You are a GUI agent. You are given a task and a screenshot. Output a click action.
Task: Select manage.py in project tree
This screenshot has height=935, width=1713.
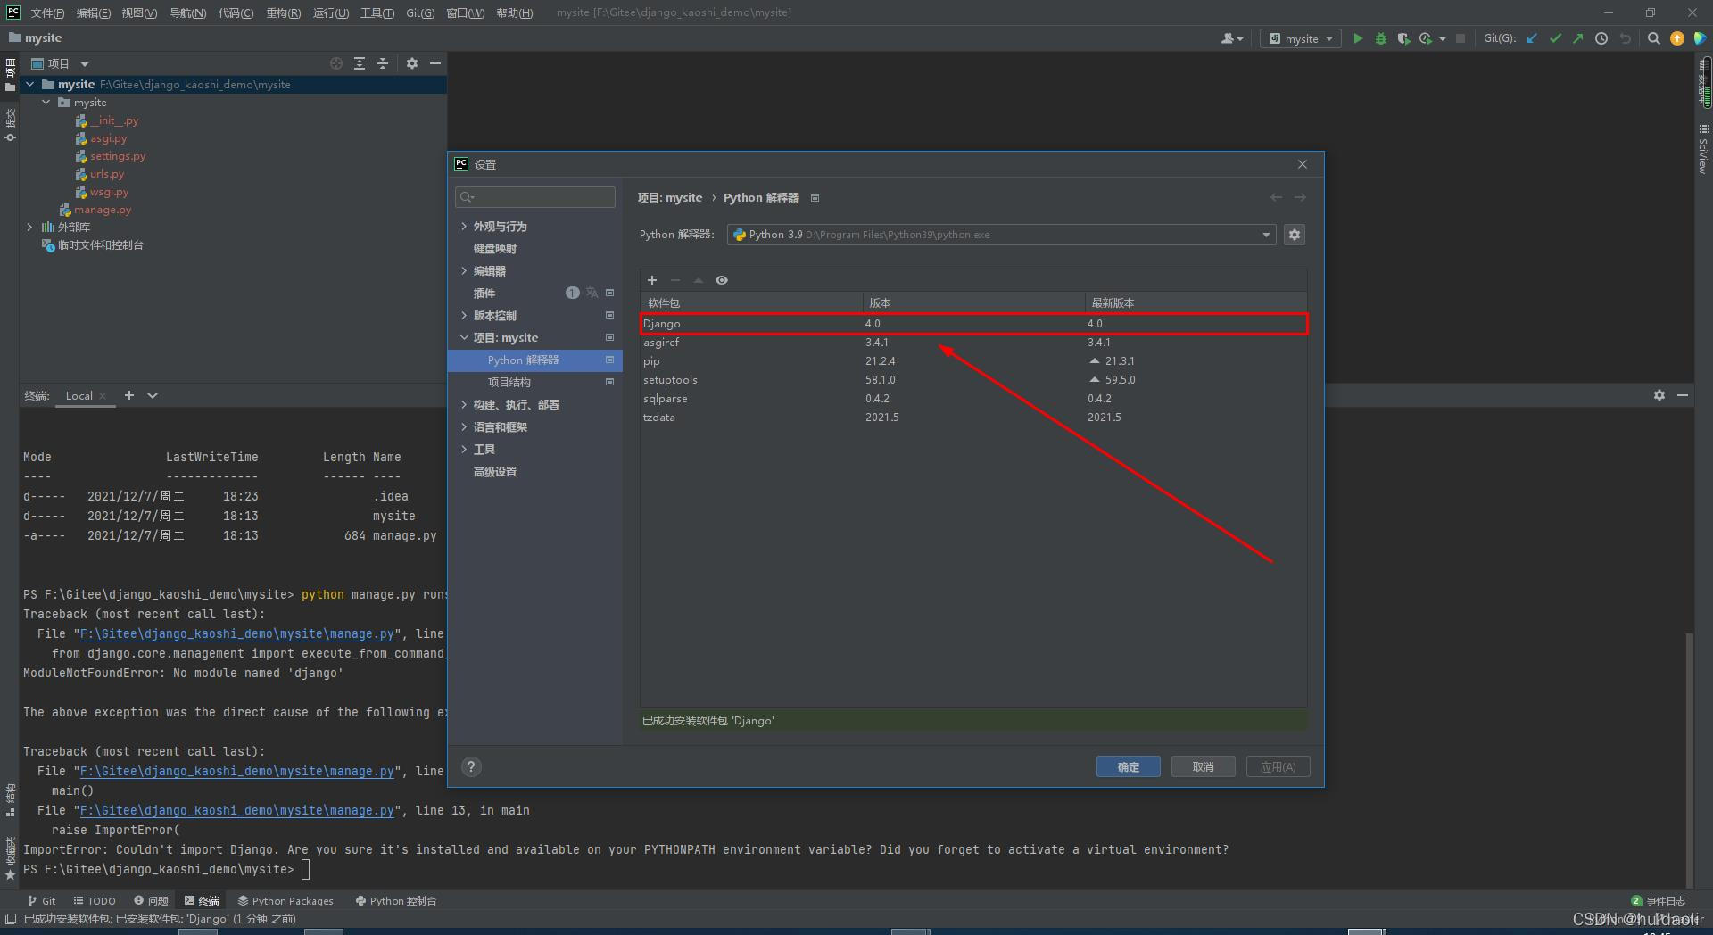click(102, 210)
